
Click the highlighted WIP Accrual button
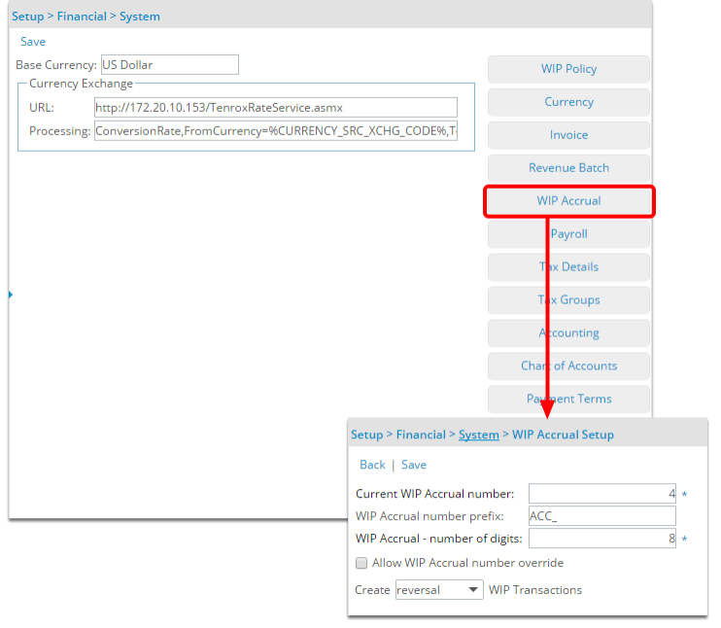point(568,201)
